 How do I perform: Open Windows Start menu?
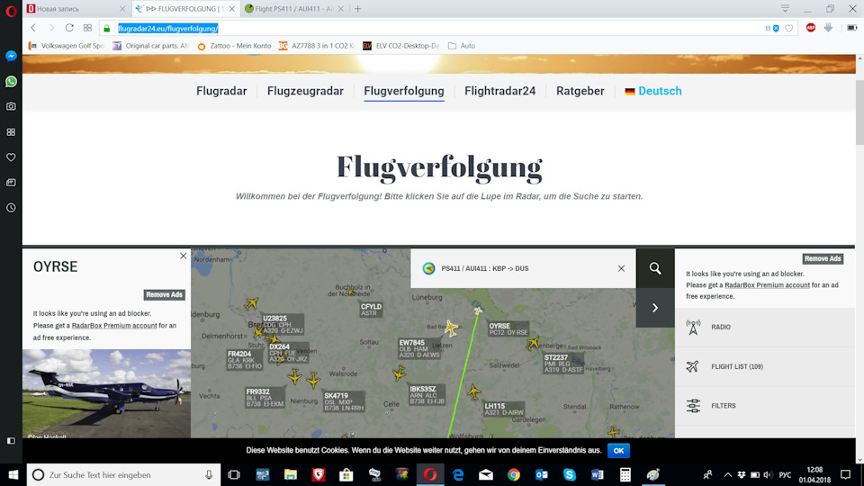click(x=13, y=474)
